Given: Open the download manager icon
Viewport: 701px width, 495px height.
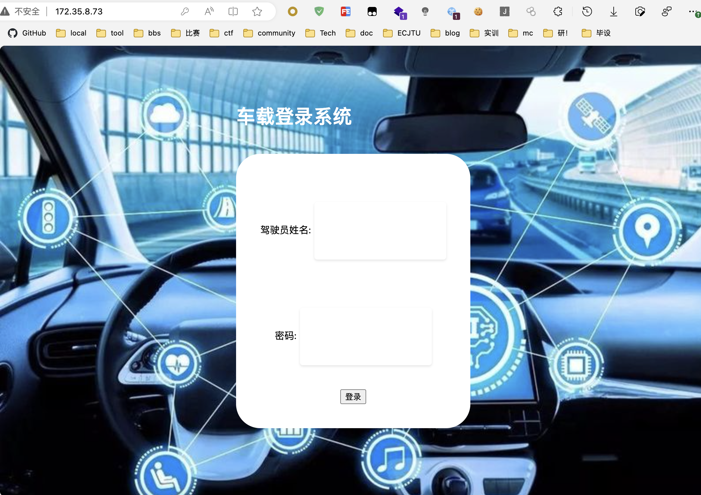Looking at the screenshot, I should [x=614, y=11].
